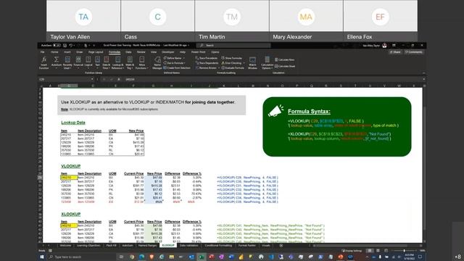
Task: Open the Financial functions library
Action: click(x=78, y=62)
